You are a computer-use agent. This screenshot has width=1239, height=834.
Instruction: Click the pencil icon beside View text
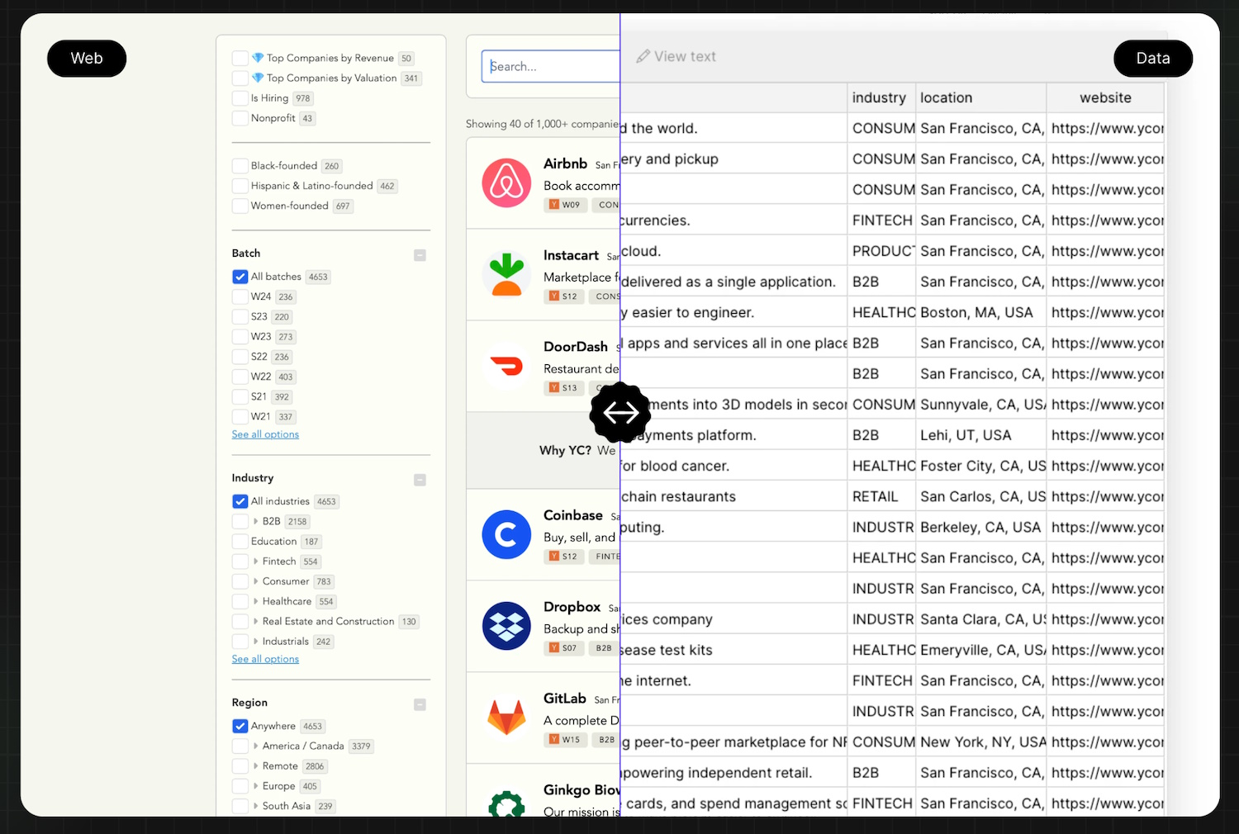point(643,57)
